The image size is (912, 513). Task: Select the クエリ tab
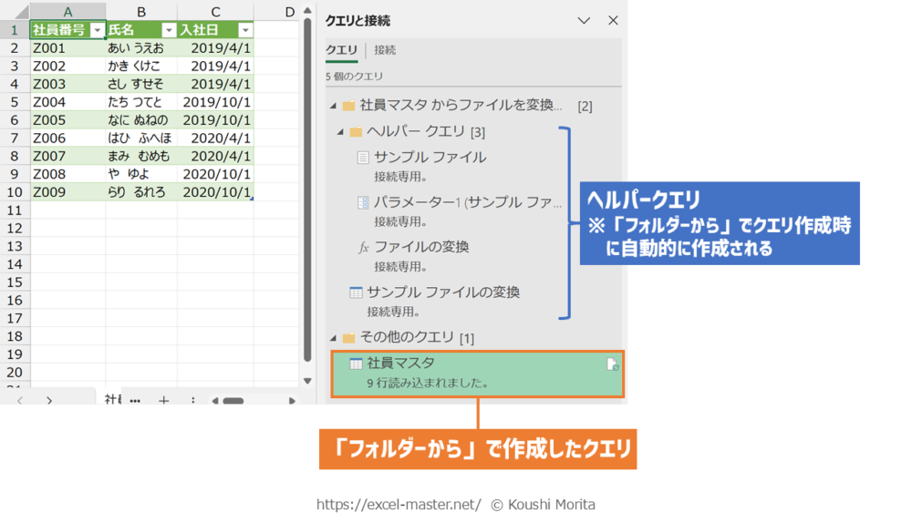pos(341,50)
